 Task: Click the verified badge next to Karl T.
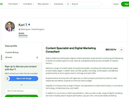pyautogui.click(x=29, y=25)
